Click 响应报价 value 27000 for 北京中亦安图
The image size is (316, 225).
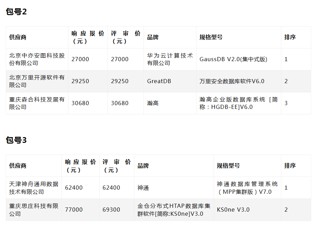[80, 59]
